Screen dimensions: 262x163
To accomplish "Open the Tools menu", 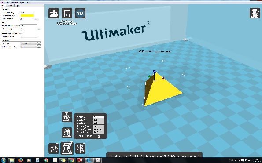I will [x=7, y=3].
